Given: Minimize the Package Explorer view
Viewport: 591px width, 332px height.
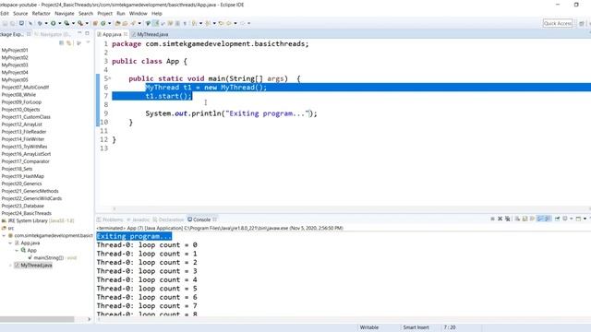Looking at the screenshot, I should point(79,33).
